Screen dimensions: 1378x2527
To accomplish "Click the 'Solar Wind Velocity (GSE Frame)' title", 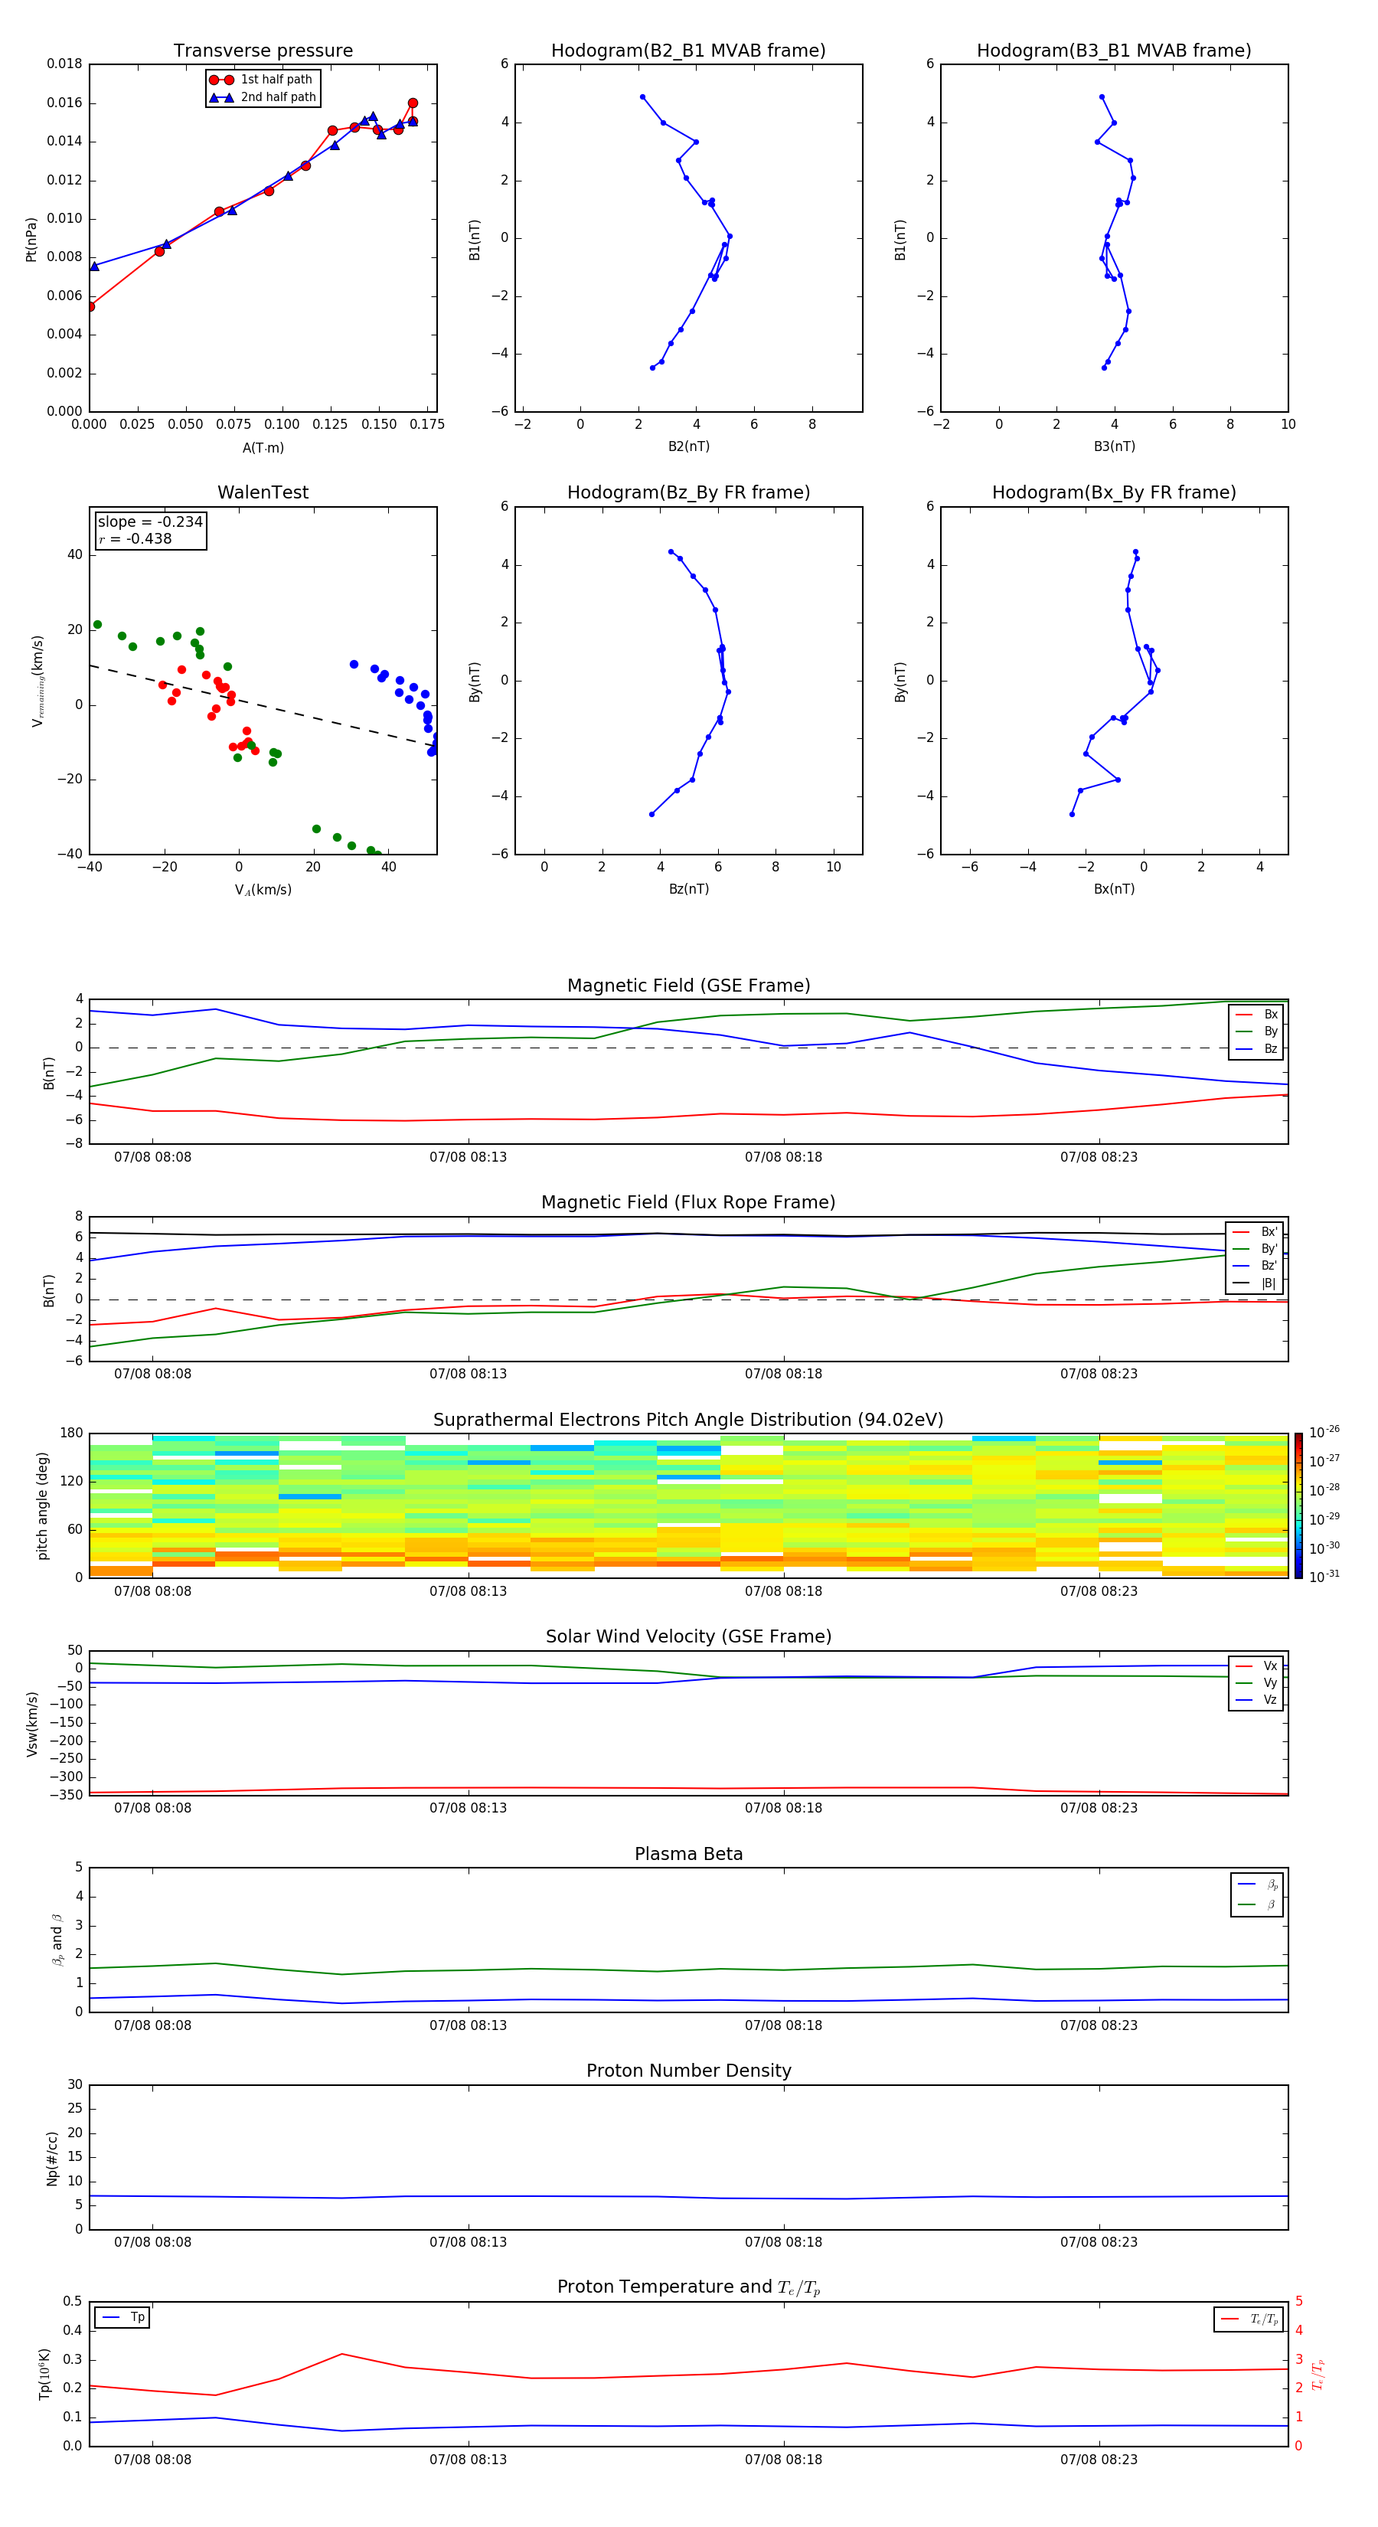I will click(x=688, y=1636).
